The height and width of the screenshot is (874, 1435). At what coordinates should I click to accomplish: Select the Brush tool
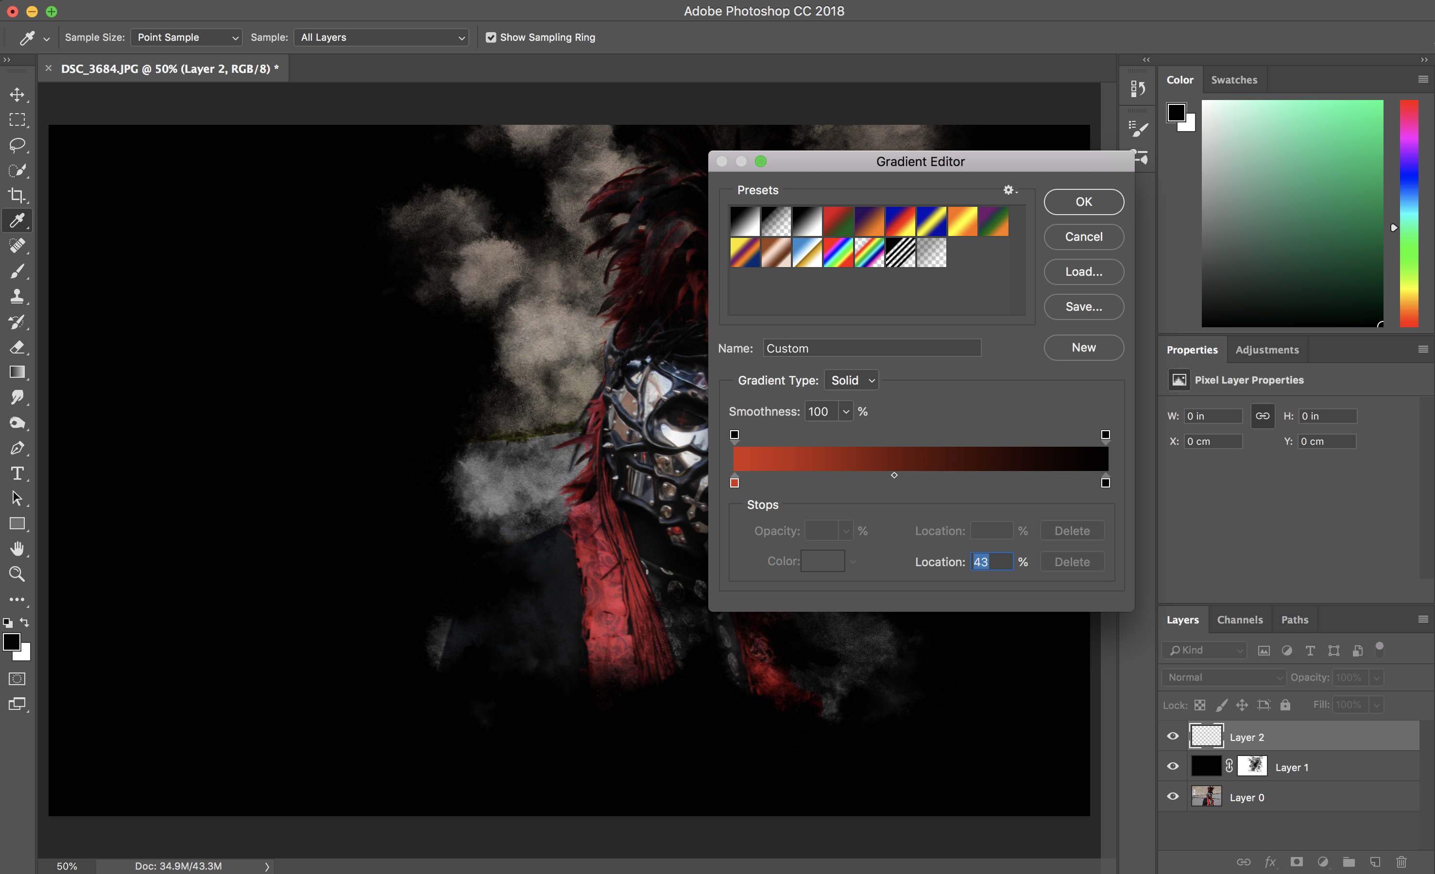[x=17, y=271]
